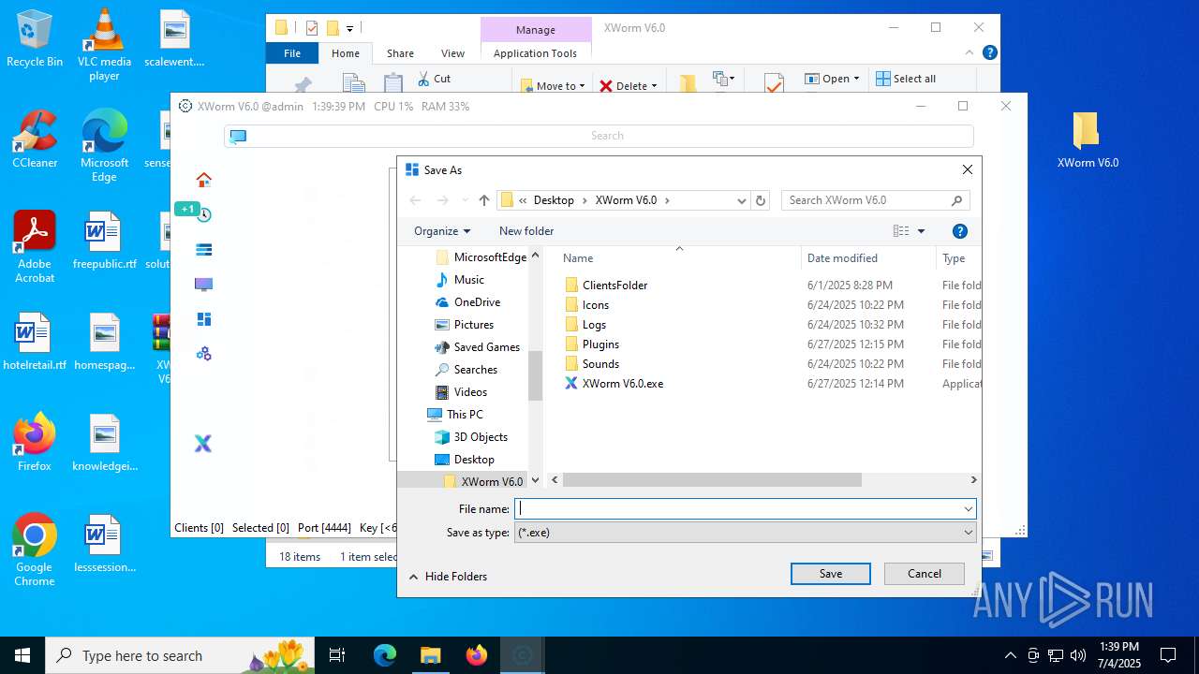The width and height of the screenshot is (1199, 674).
Task: Open the XWorm home sidebar icon
Action: pyautogui.click(x=203, y=180)
